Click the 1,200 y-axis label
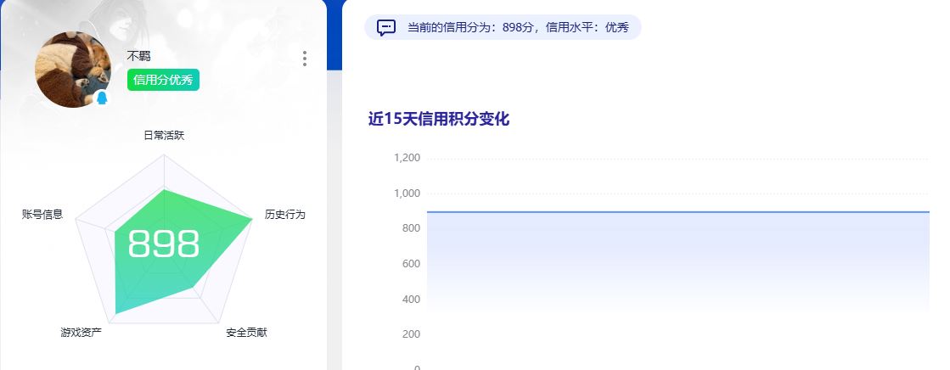The width and height of the screenshot is (950, 370). click(x=408, y=158)
